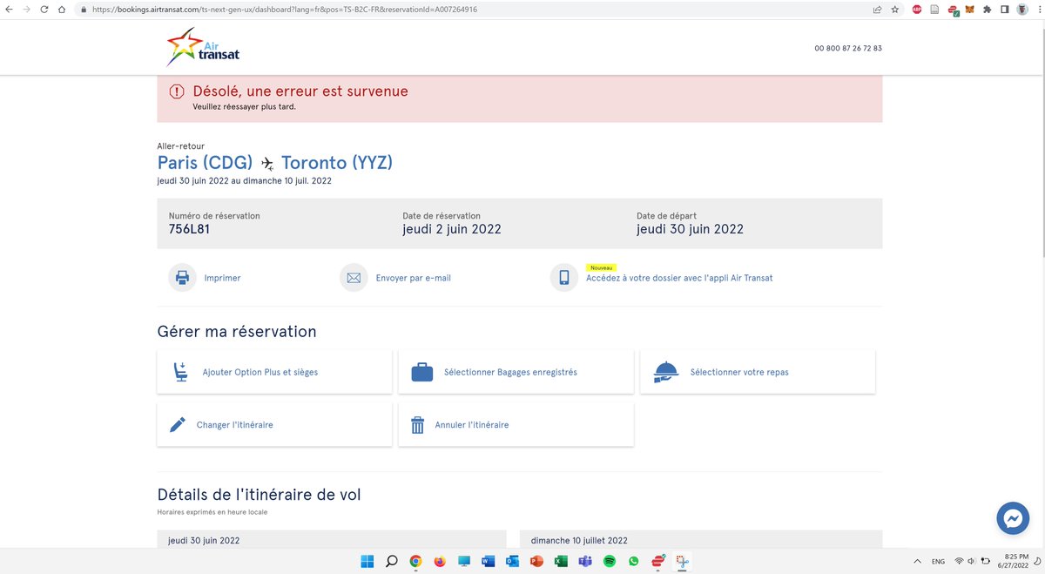Click the Désolé, une erreur est survenue message
This screenshot has height=574, width=1045.
click(x=300, y=91)
